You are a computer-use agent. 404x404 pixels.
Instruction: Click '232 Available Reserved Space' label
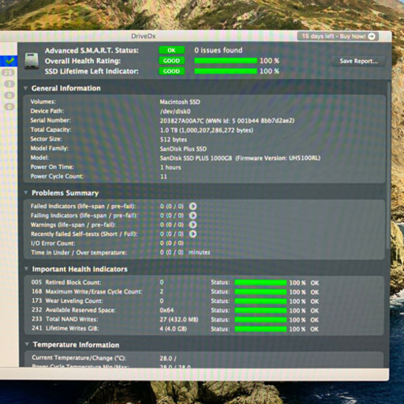(x=73, y=310)
